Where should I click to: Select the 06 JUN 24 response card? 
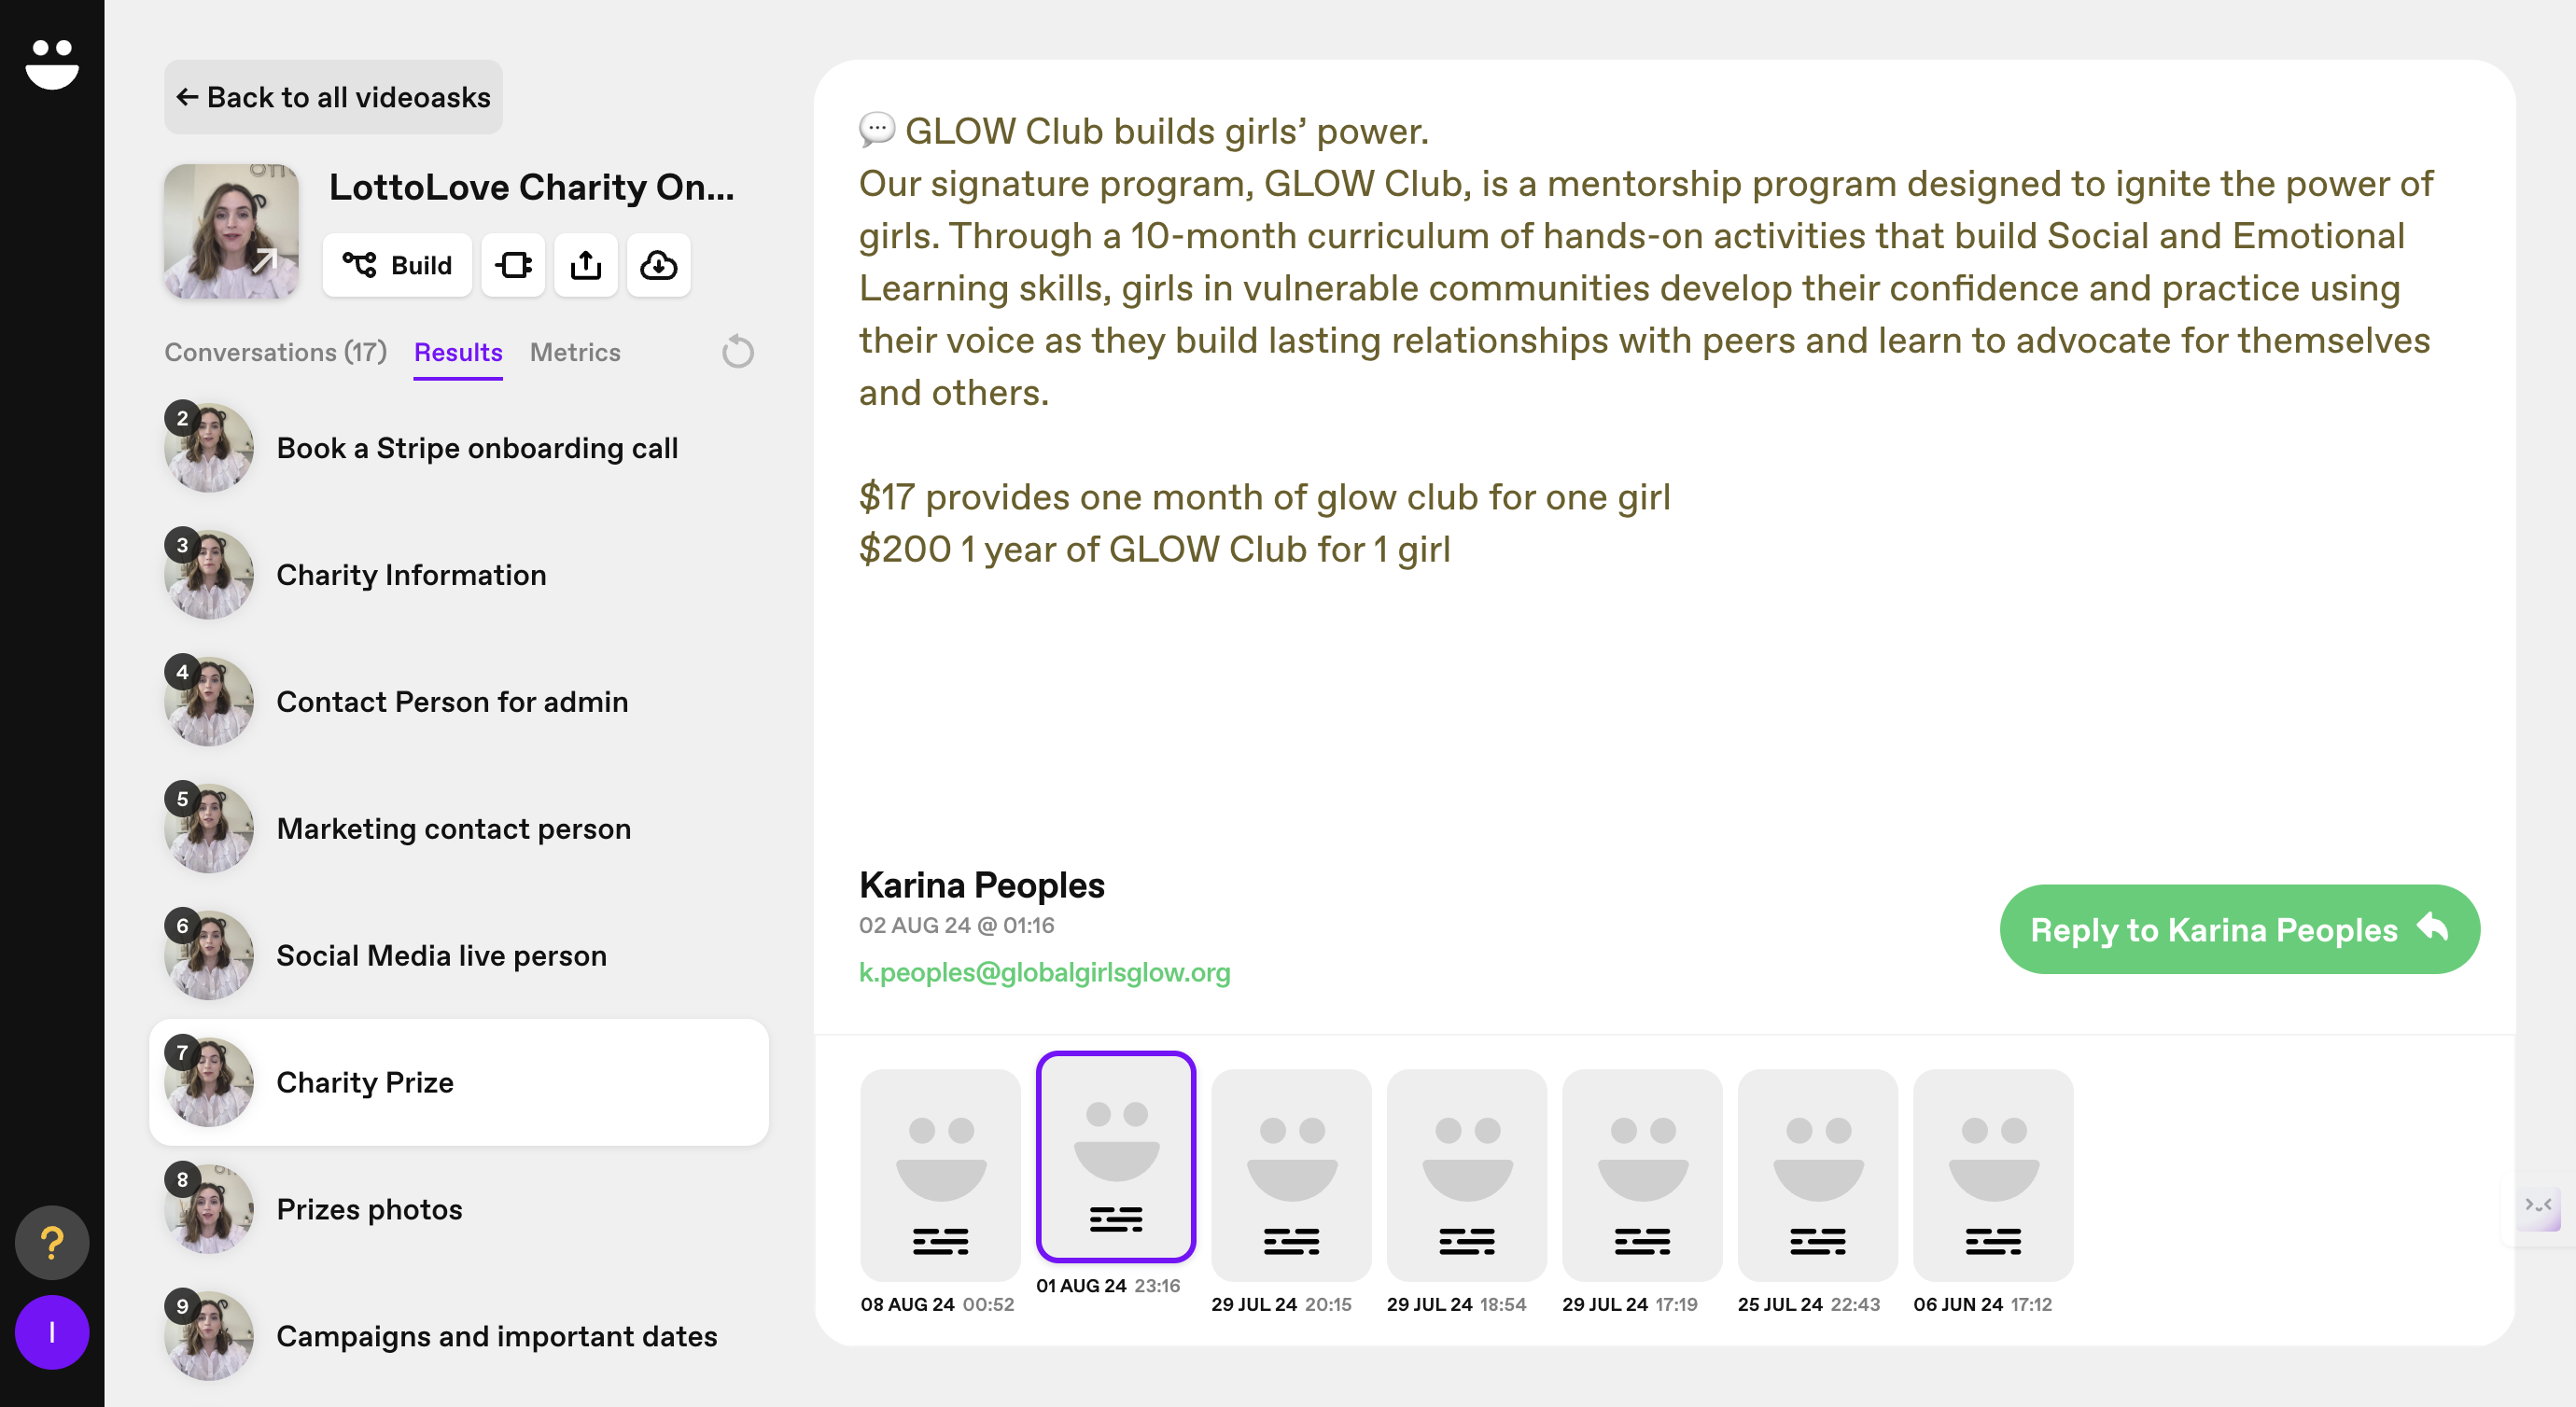click(x=1992, y=1175)
